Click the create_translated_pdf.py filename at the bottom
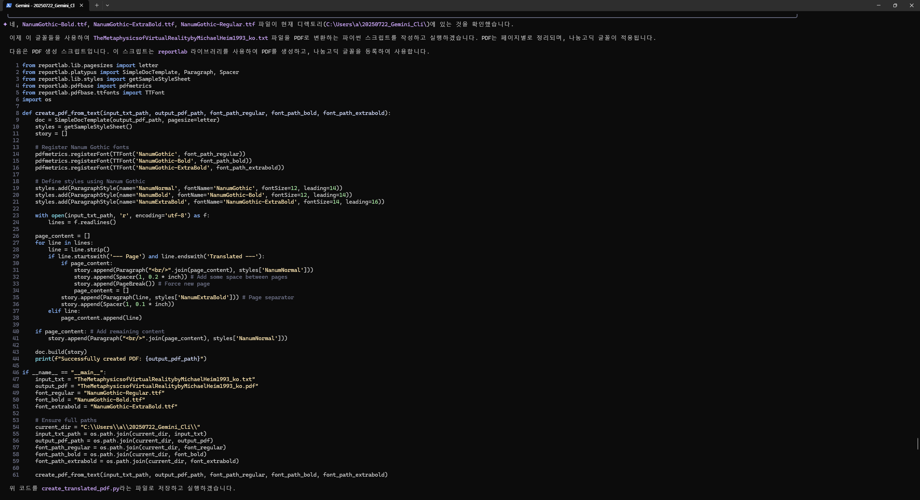Image resolution: width=920 pixels, height=500 pixels. coord(80,489)
